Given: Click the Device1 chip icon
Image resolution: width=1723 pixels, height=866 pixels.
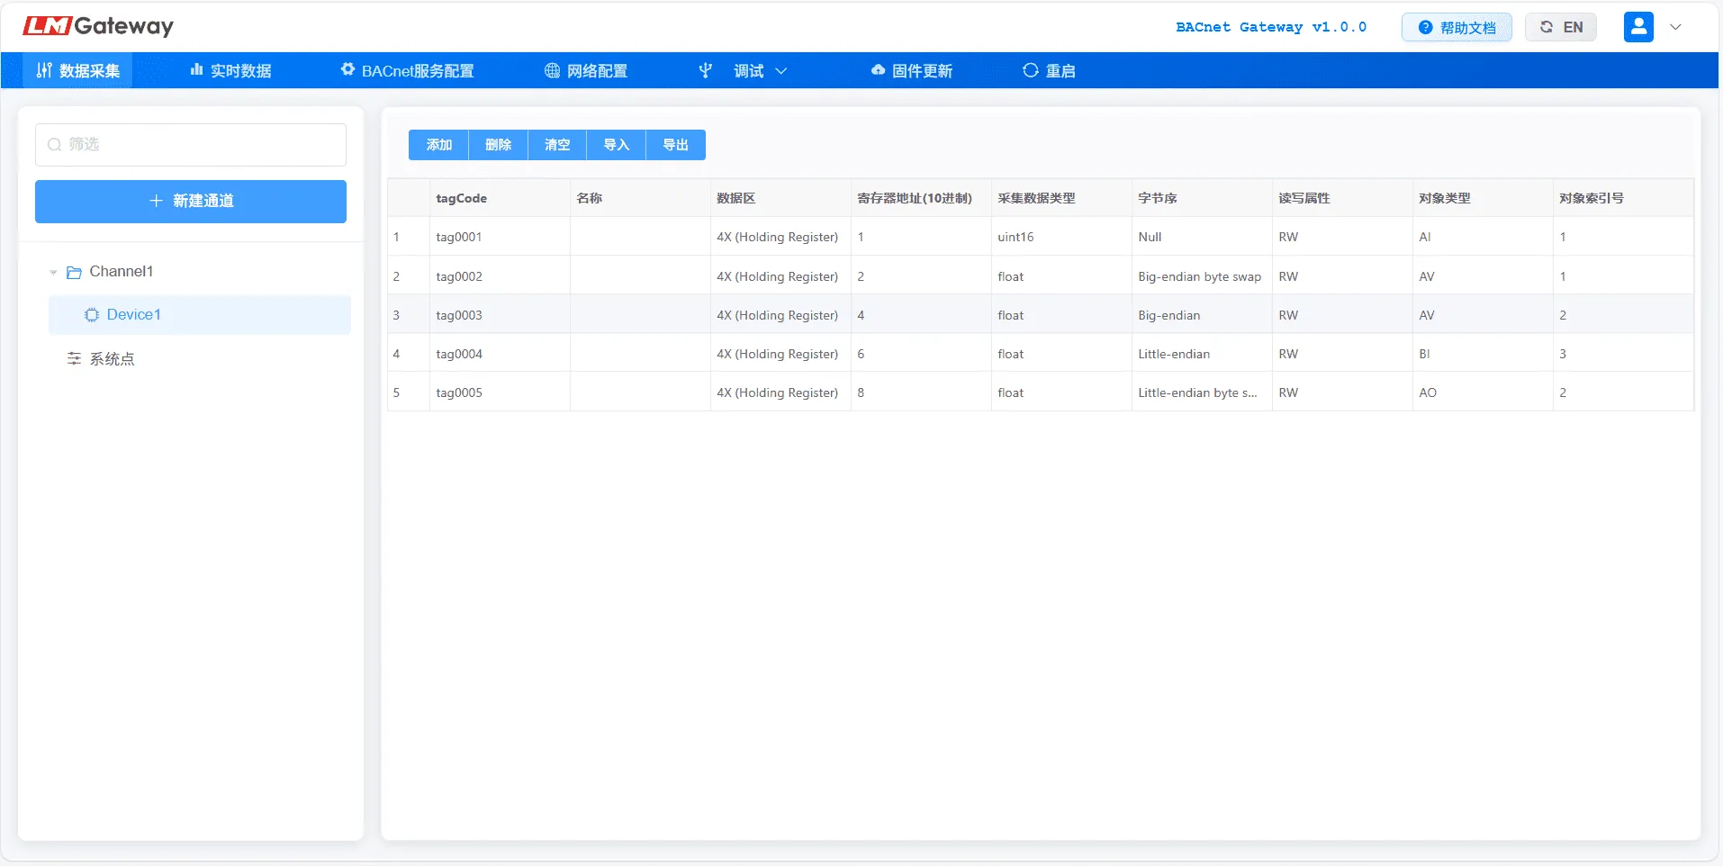Looking at the screenshot, I should point(91,315).
